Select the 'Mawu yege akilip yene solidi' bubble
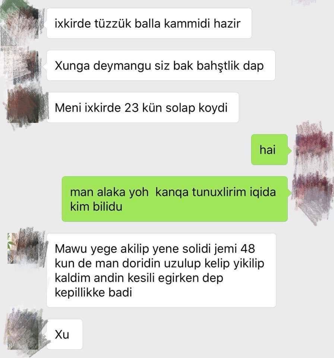 pyautogui.click(x=161, y=270)
